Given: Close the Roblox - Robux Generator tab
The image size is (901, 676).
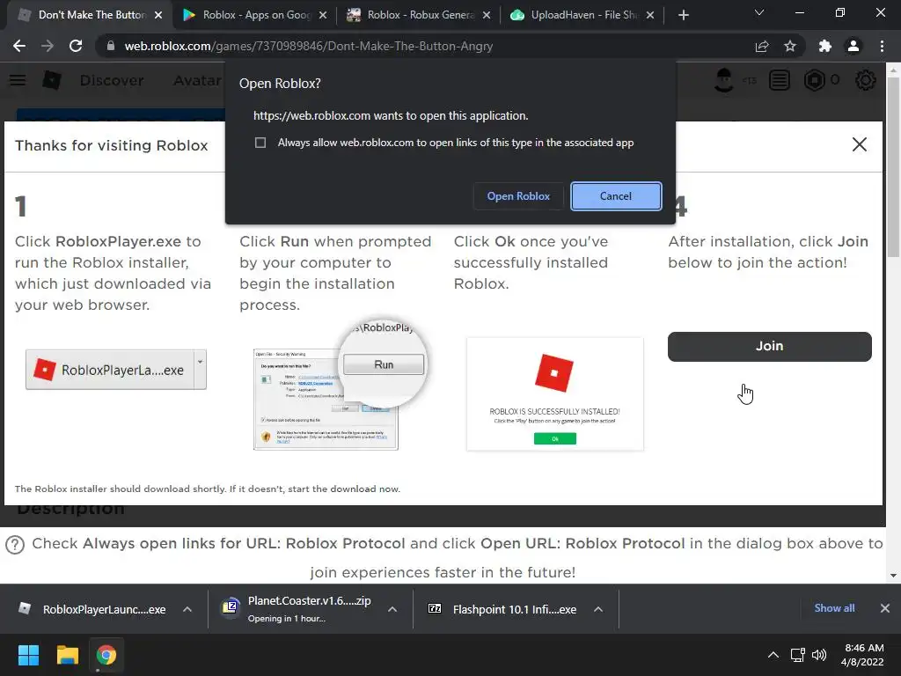Looking at the screenshot, I should (x=487, y=15).
